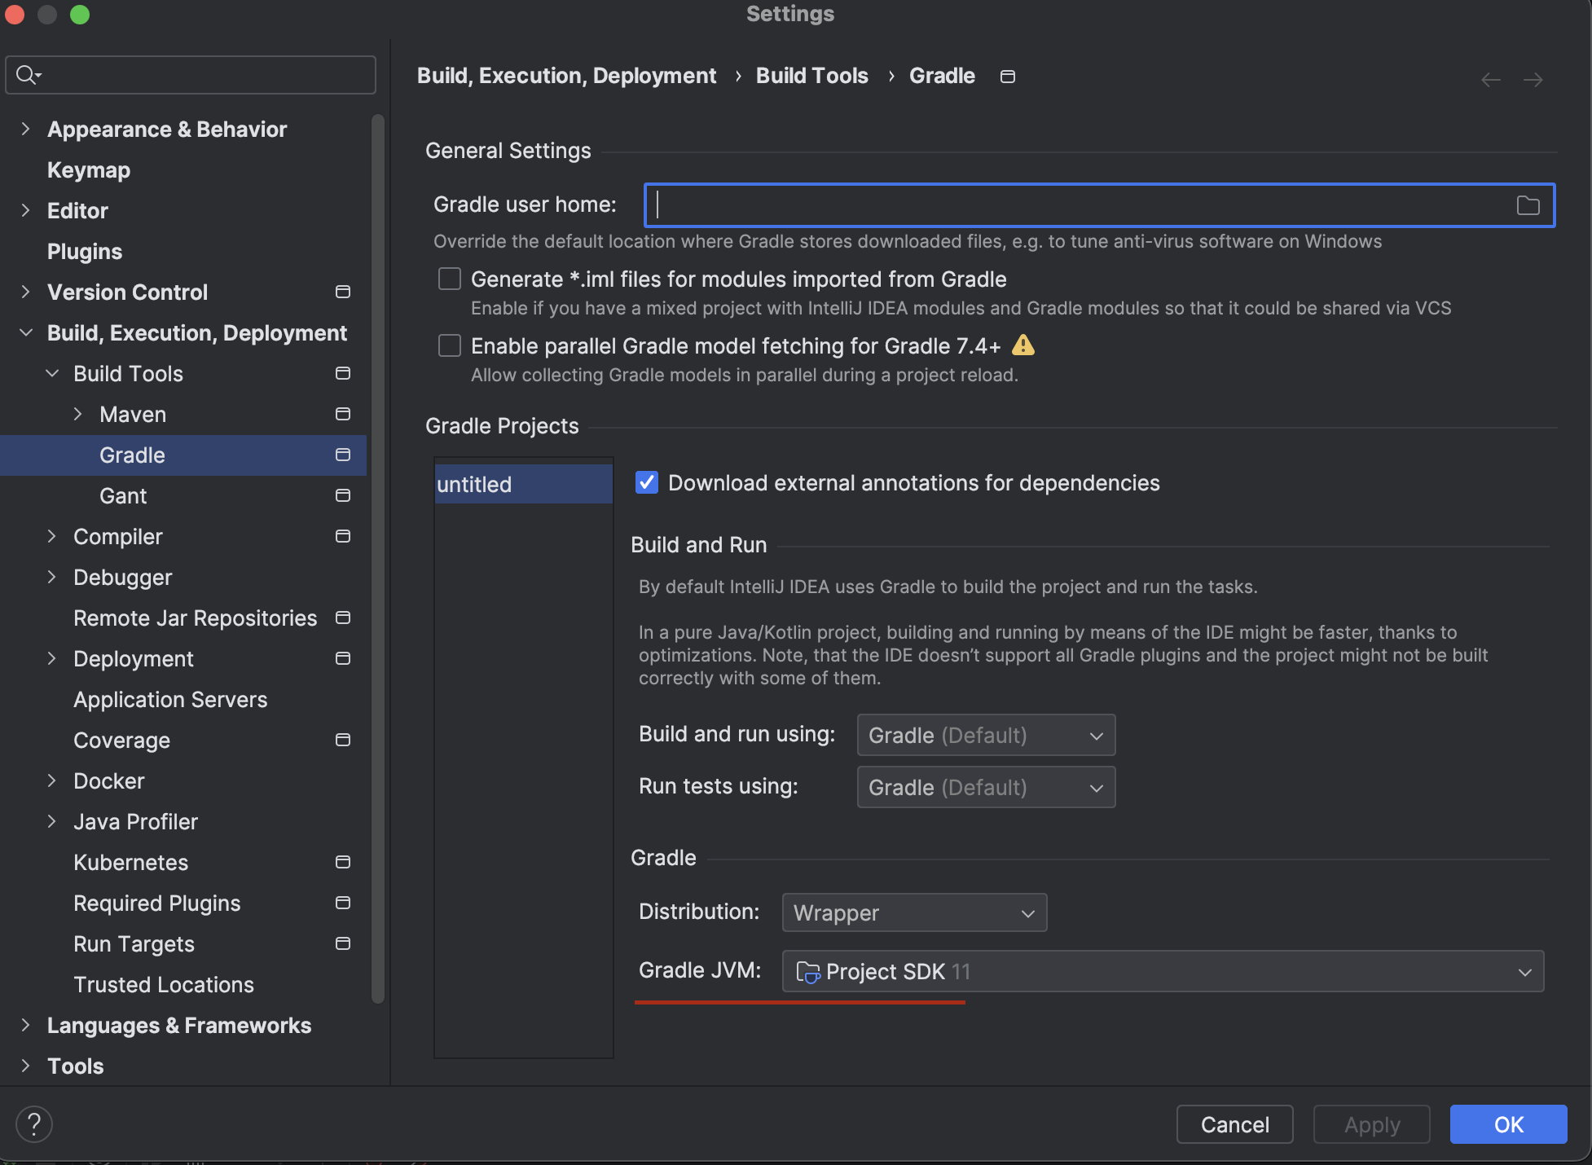Image resolution: width=1592 pixels, height=1165 pixels.
Task: Click the project icon next to Coverage
Action: click(x=343, y=740)
